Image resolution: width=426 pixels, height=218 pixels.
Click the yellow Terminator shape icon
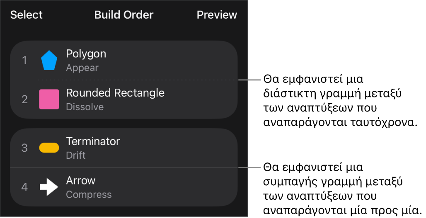point(49,148)
